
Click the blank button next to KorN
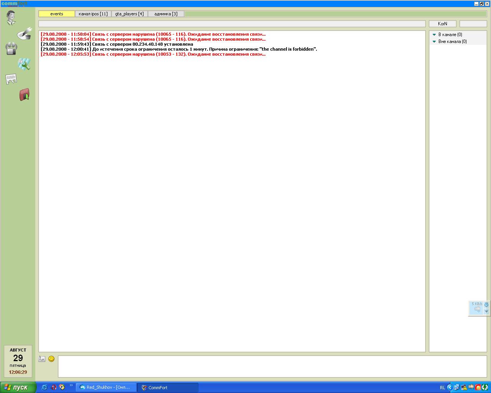tap(473, 24)
